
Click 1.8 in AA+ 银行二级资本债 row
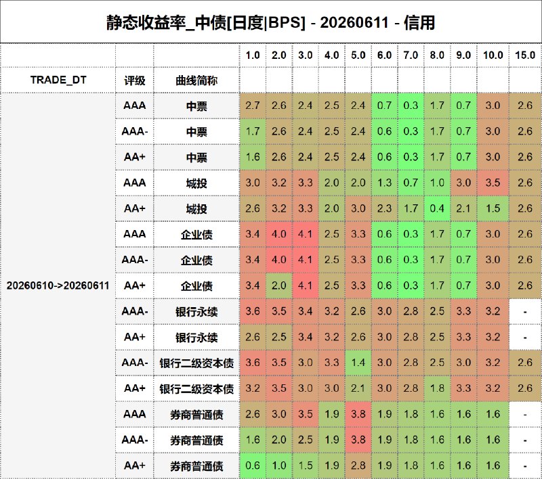(x=437, y=388)
